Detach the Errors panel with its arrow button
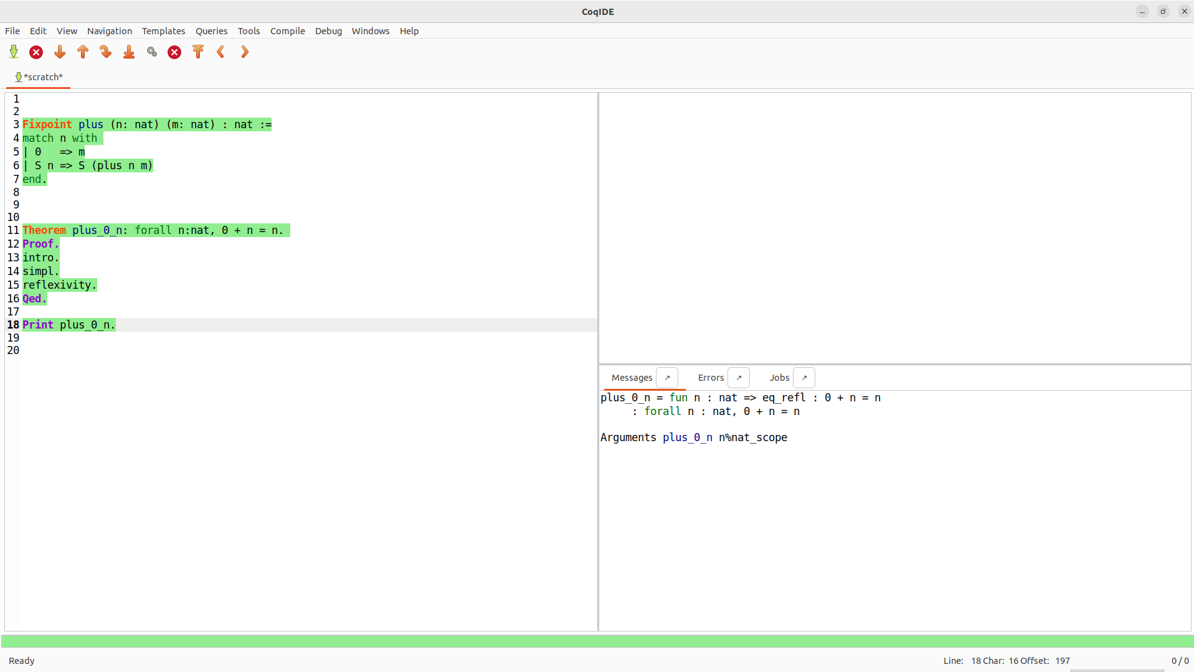 click(x=739, y=378)
